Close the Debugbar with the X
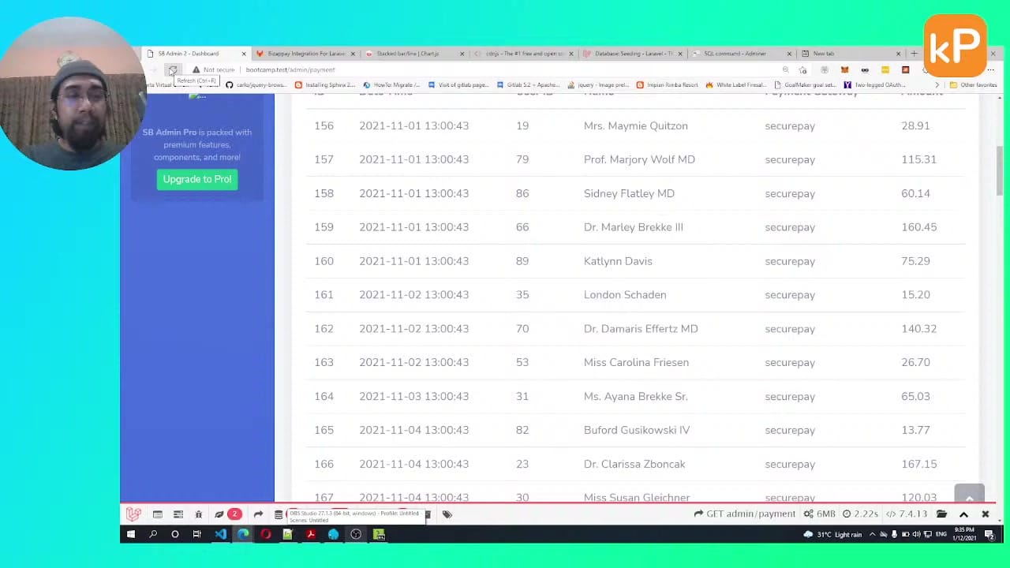Image resolution: width=1010 pixels, height=568 pixels. pos(985,514)
